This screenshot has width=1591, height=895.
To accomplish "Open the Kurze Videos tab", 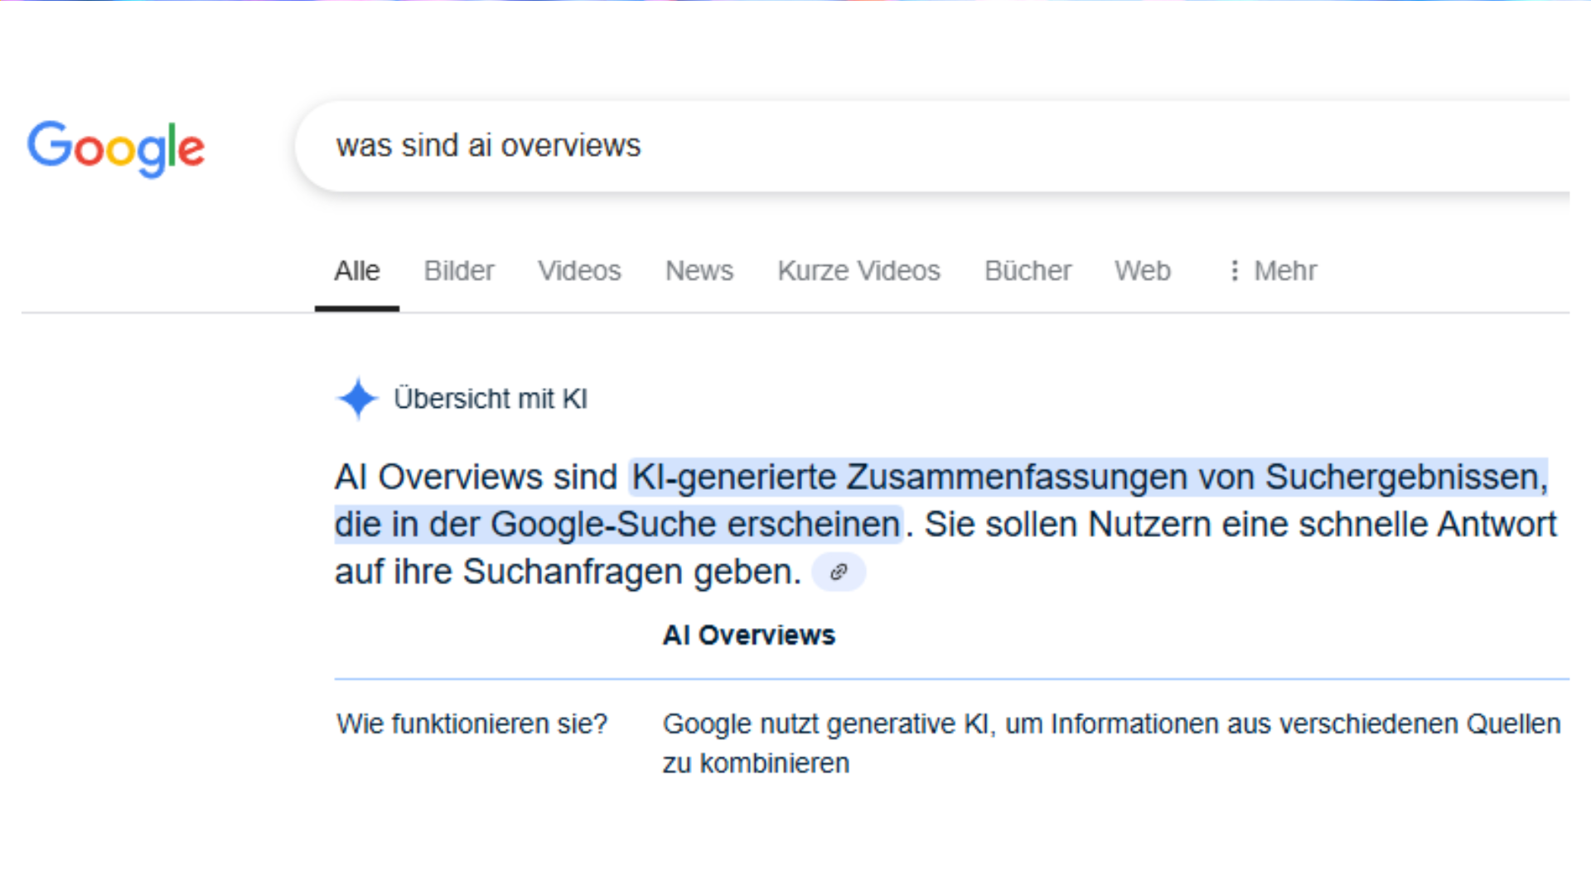I will point(858,271).
